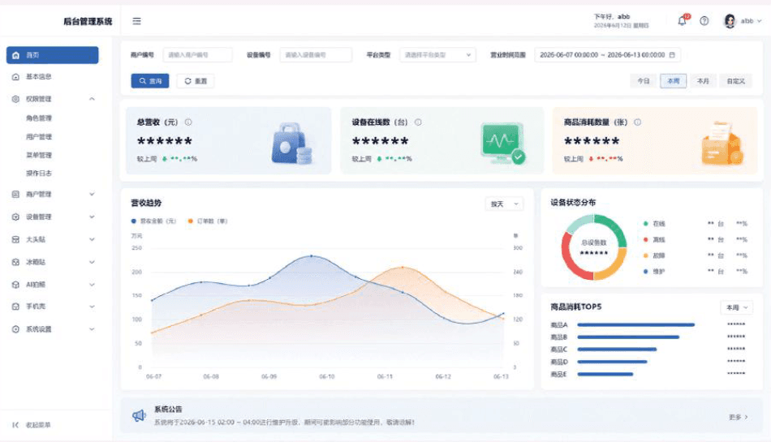Switch to the 今日 time tab
Image resolution: width=771 pixels, height=442 pixels.
tap(644, 81)
